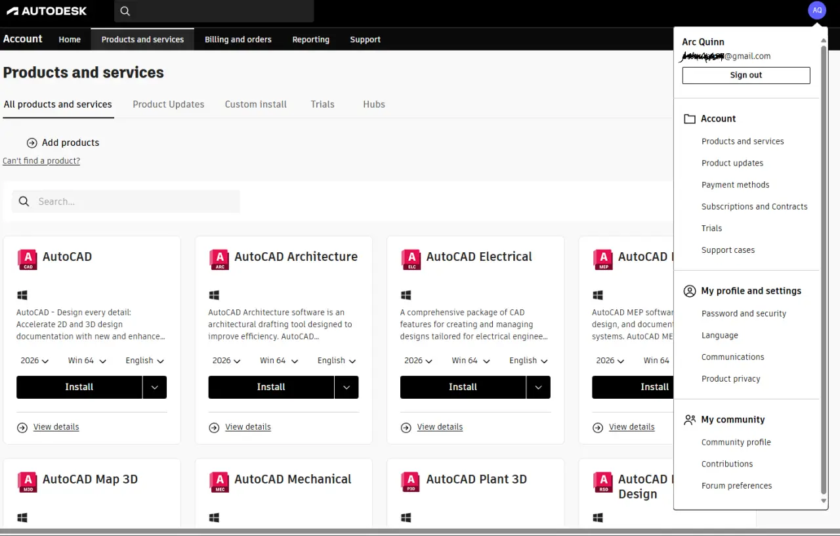This screenshot has height=536, width=840.
Task: Install AutoCAD Electrical
Action: [x=463, y=388]
